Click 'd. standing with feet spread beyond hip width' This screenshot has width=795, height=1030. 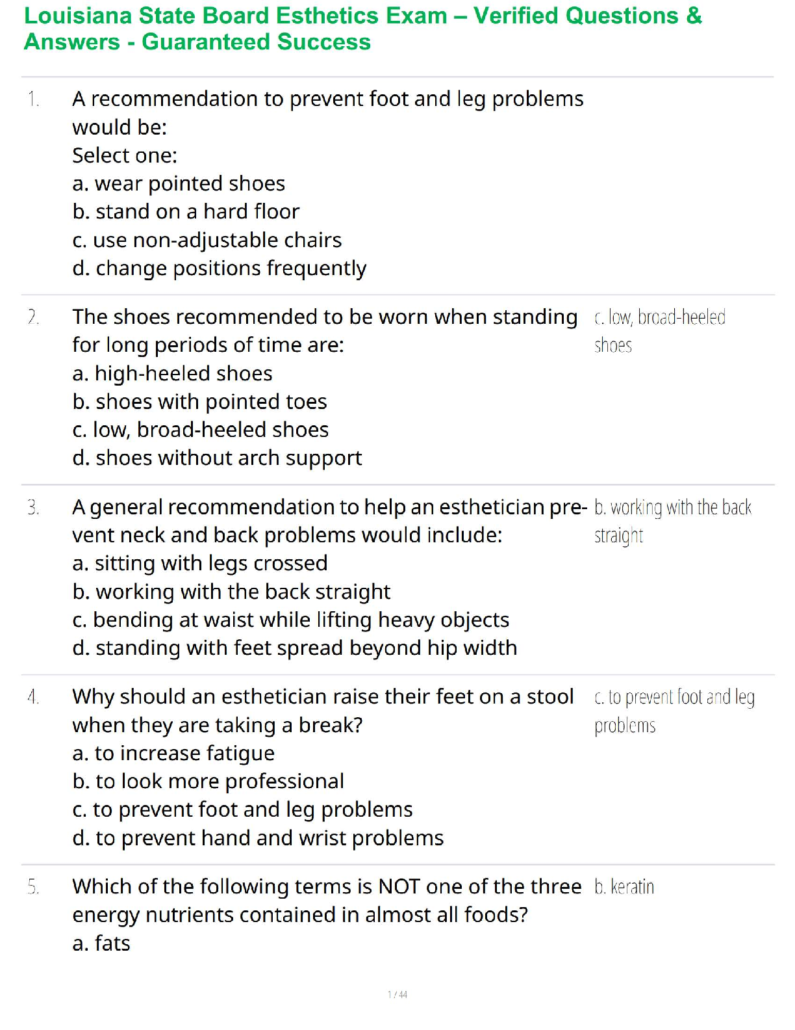coord(294,648)
